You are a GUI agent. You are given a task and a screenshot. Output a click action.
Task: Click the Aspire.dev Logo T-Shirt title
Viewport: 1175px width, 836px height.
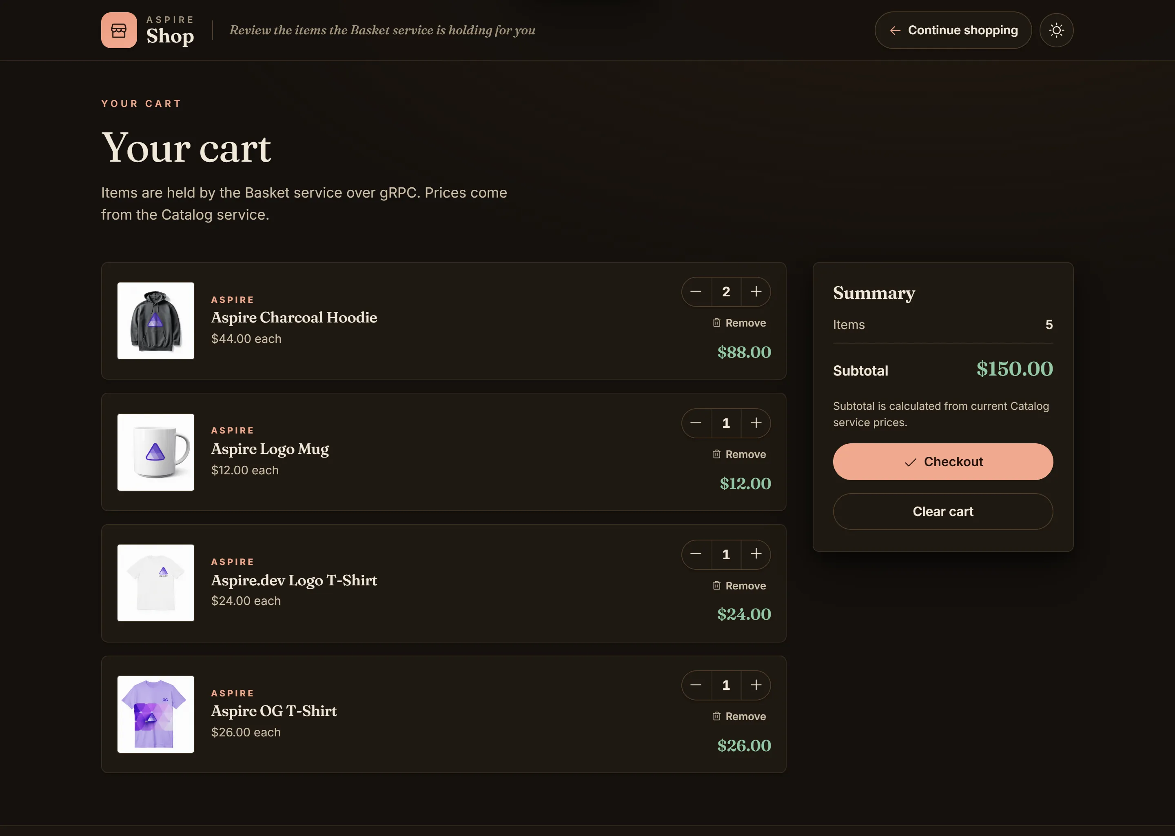pos(294,580)
